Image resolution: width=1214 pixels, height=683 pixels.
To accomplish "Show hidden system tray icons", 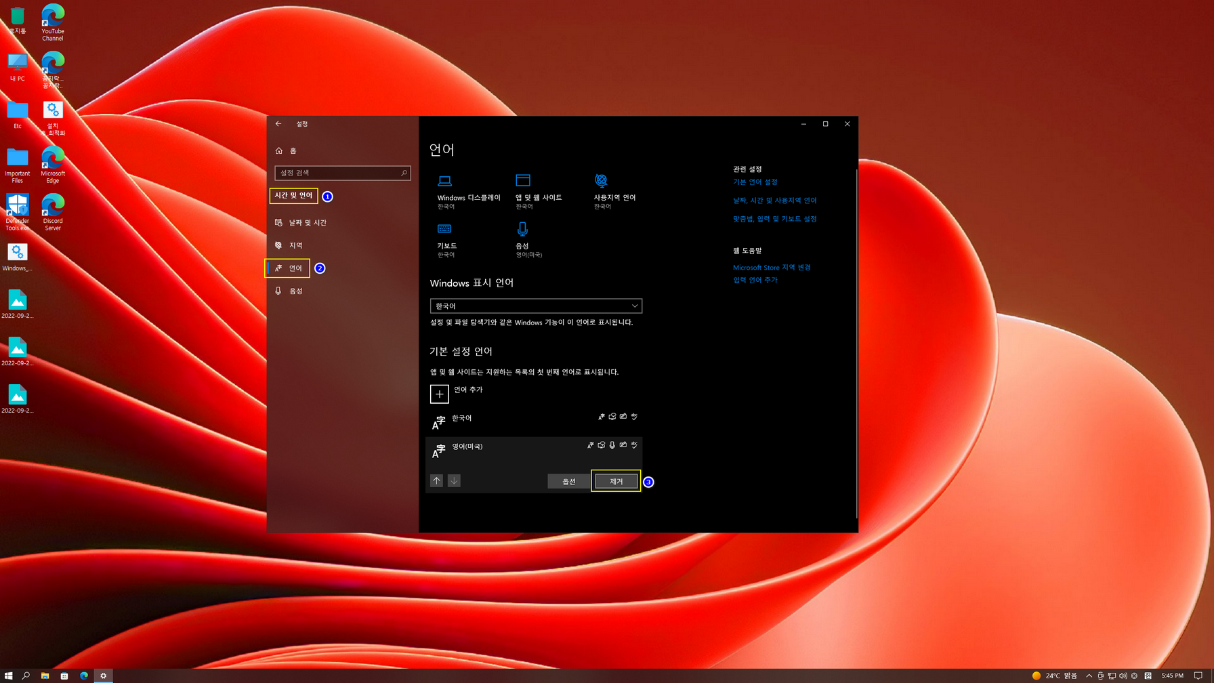I will point(1089,676).
